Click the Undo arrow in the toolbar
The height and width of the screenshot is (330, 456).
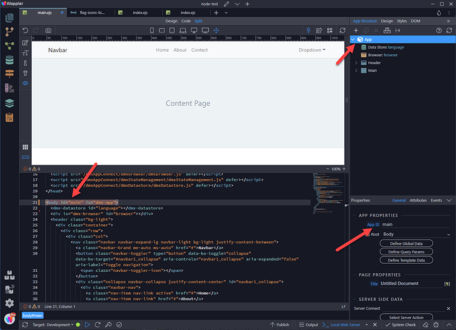coord(25,30)
